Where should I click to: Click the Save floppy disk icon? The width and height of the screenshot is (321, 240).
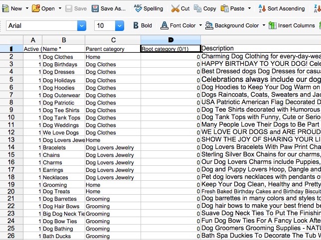tap(69, 8)
